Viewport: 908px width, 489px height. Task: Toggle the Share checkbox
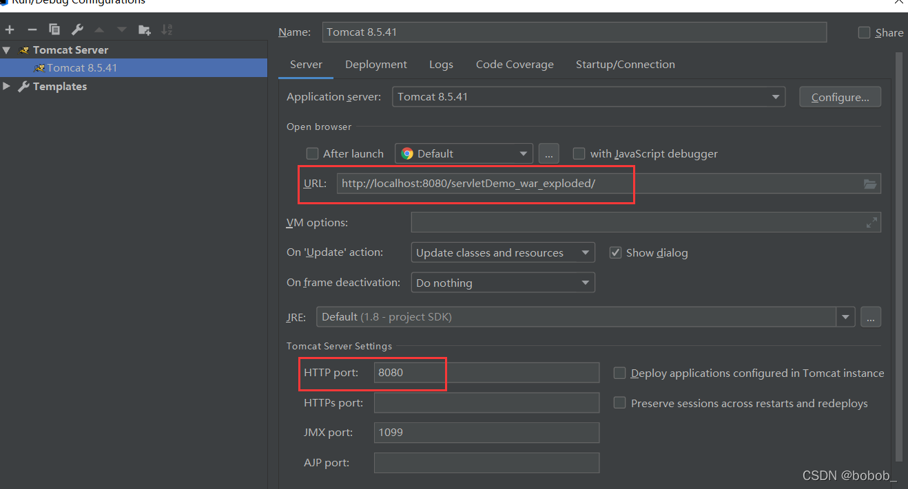point(864,32)
